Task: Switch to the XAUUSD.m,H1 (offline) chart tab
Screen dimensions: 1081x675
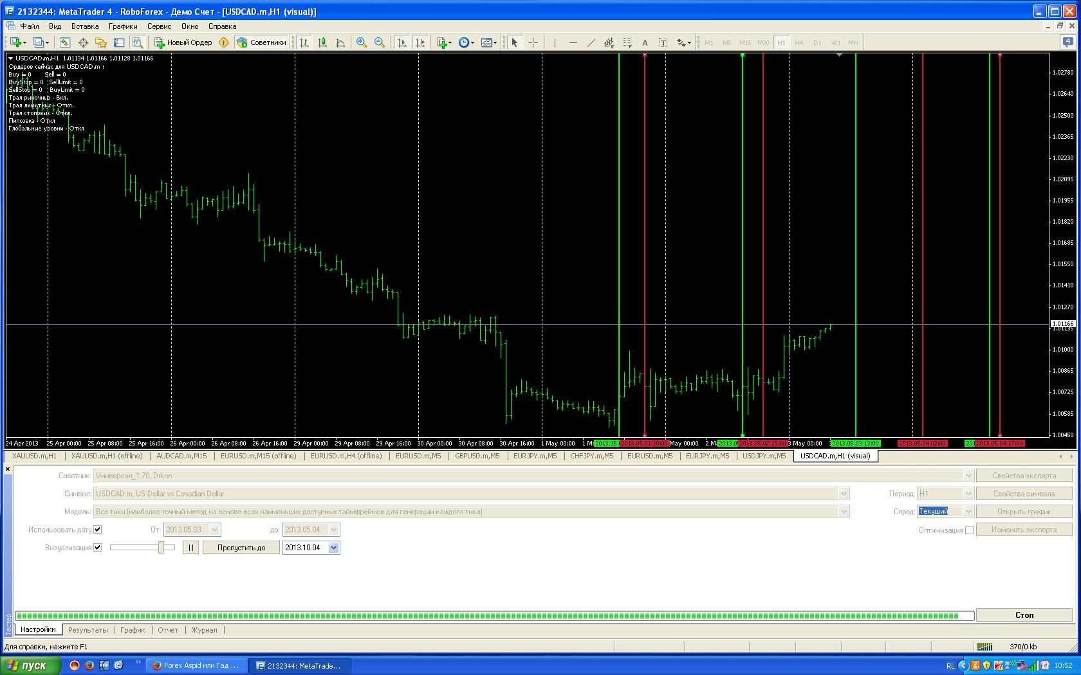Action: [107, 456]
